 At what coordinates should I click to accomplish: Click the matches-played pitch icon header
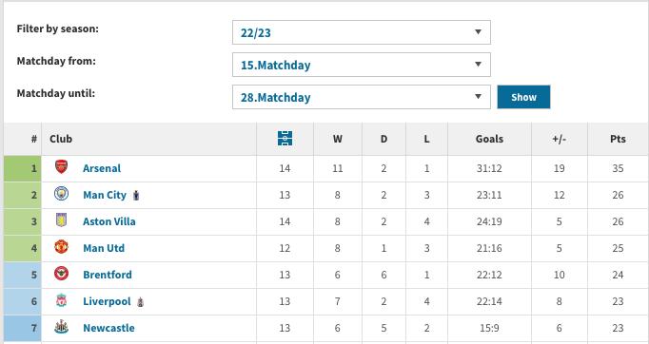[285, 139]
